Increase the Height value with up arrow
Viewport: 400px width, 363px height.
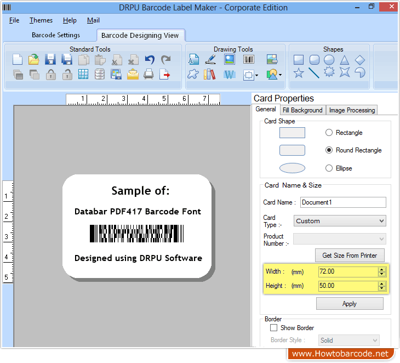[381, 283]
